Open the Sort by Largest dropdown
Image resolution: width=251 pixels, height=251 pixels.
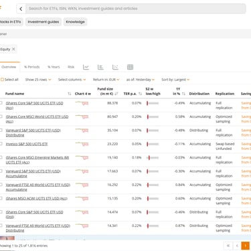175,80
